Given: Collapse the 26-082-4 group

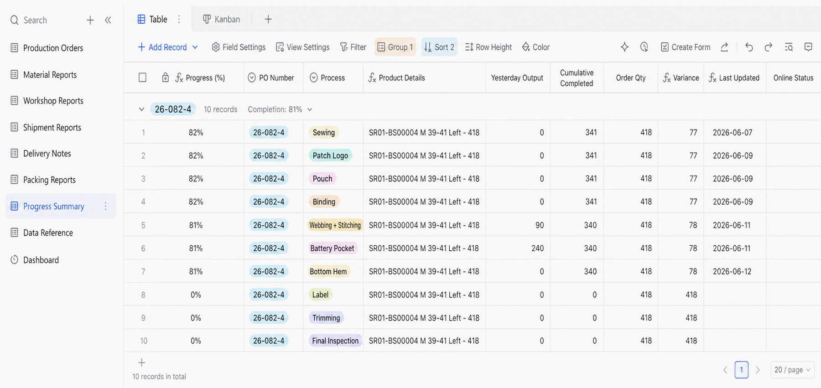Looking at the screenshot, I should click(141, 109).
